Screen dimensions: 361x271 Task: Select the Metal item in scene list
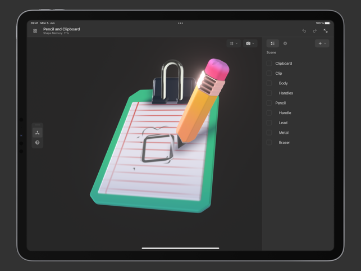point(284,133)
